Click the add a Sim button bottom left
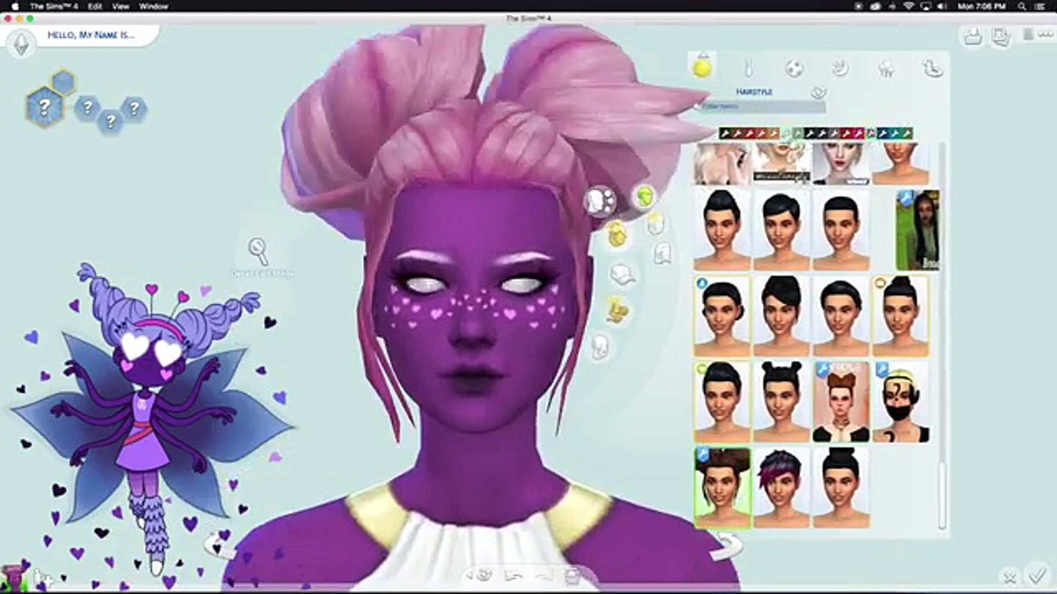Screen dimensions: 1057x594 [43, 578]
